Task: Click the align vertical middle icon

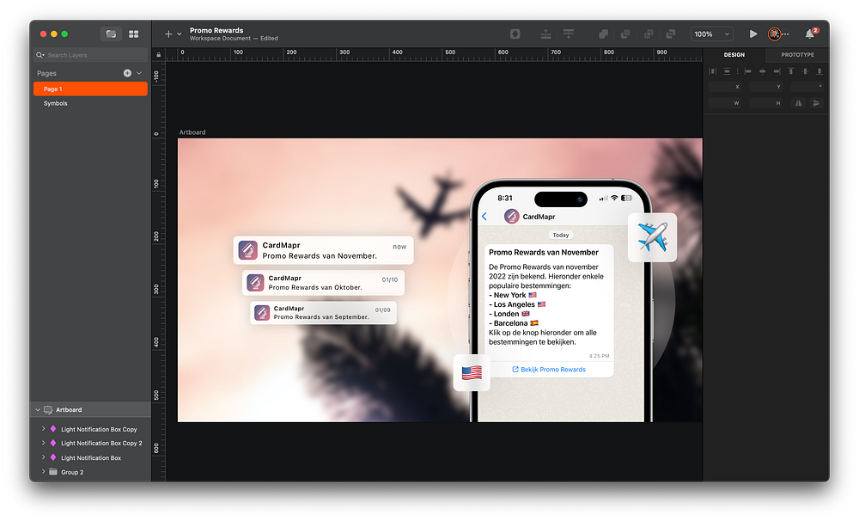Action: pyautogui.click(x=805, y=71)
